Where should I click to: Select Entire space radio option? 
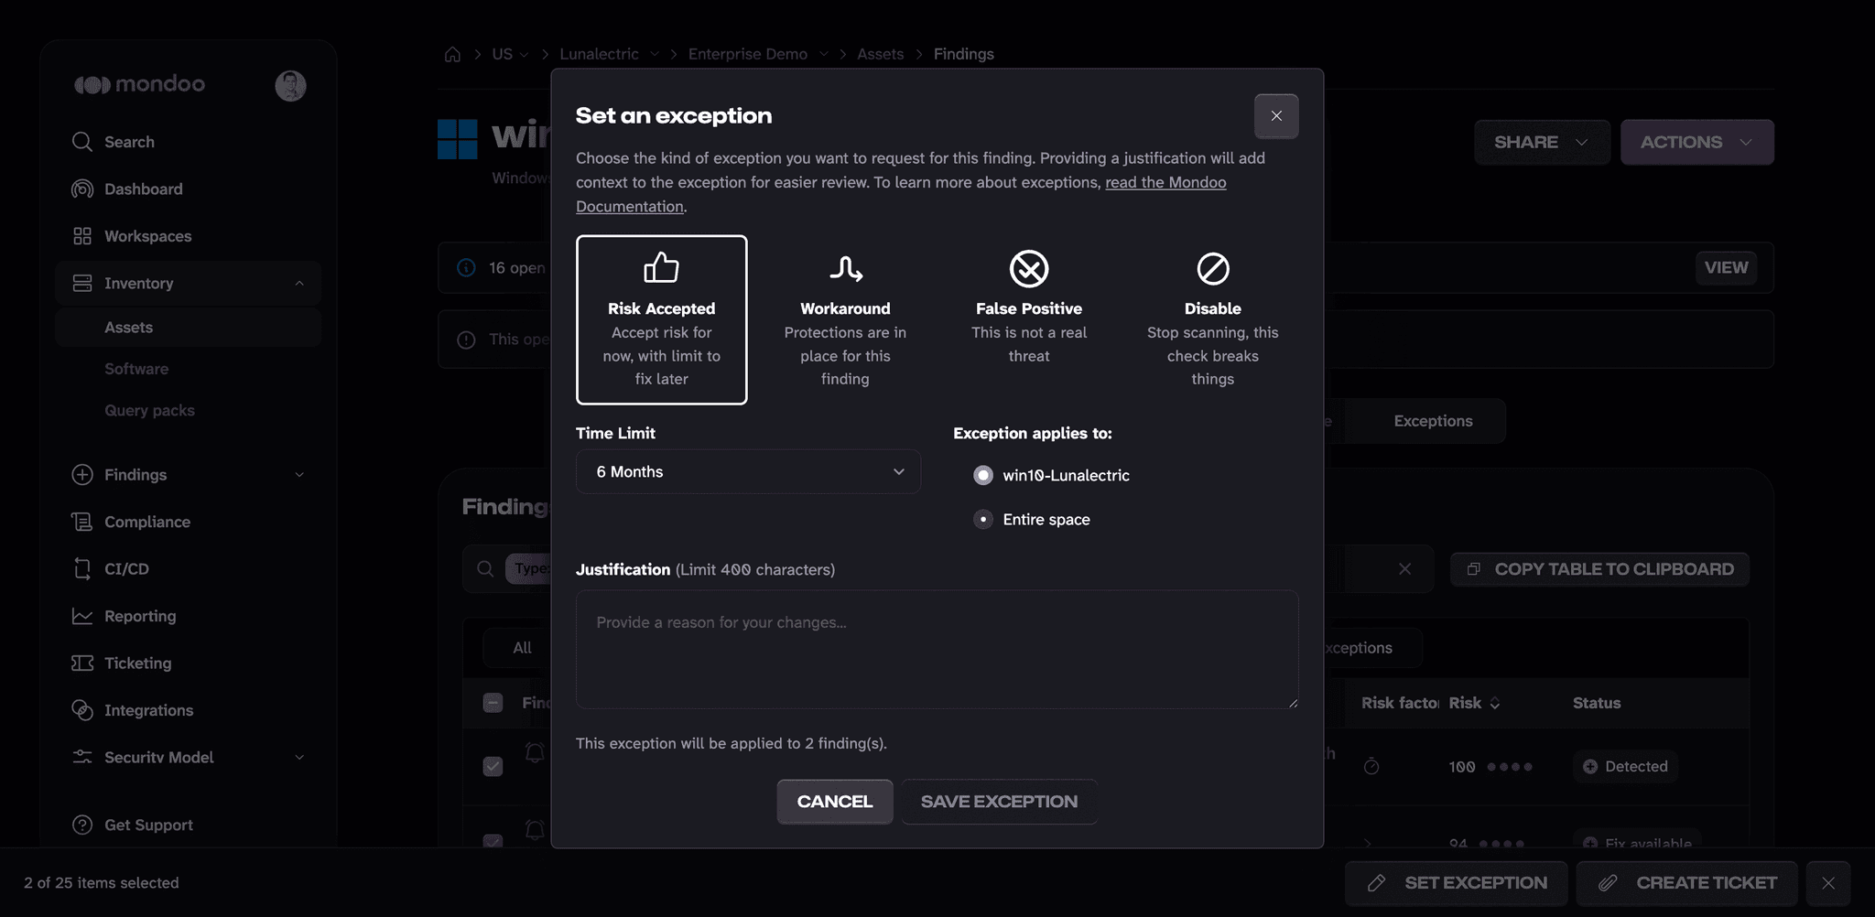(983, 519)
